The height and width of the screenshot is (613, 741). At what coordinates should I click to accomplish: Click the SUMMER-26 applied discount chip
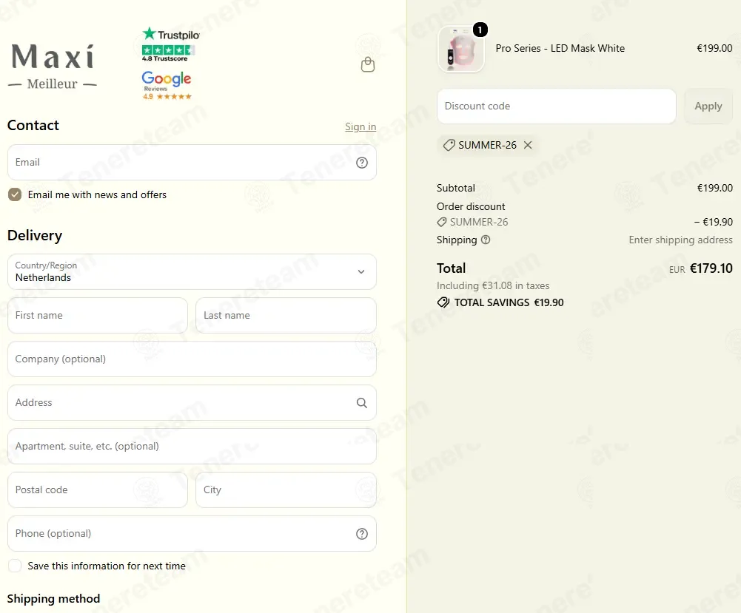(487, 145)
